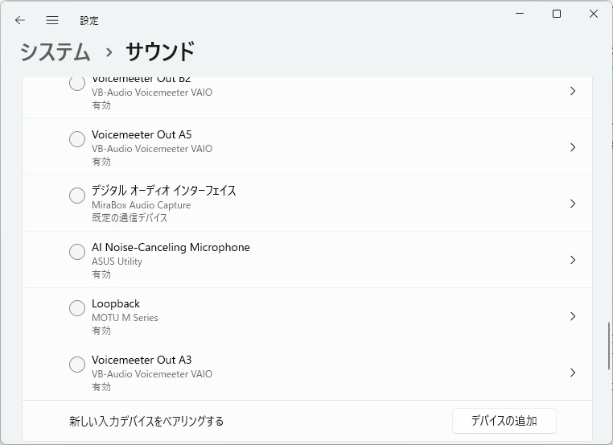The width and height of the screenshot is (613, 445).
Task: Select Voicemeeter Out B2 radio button
Action: (77, 84)
